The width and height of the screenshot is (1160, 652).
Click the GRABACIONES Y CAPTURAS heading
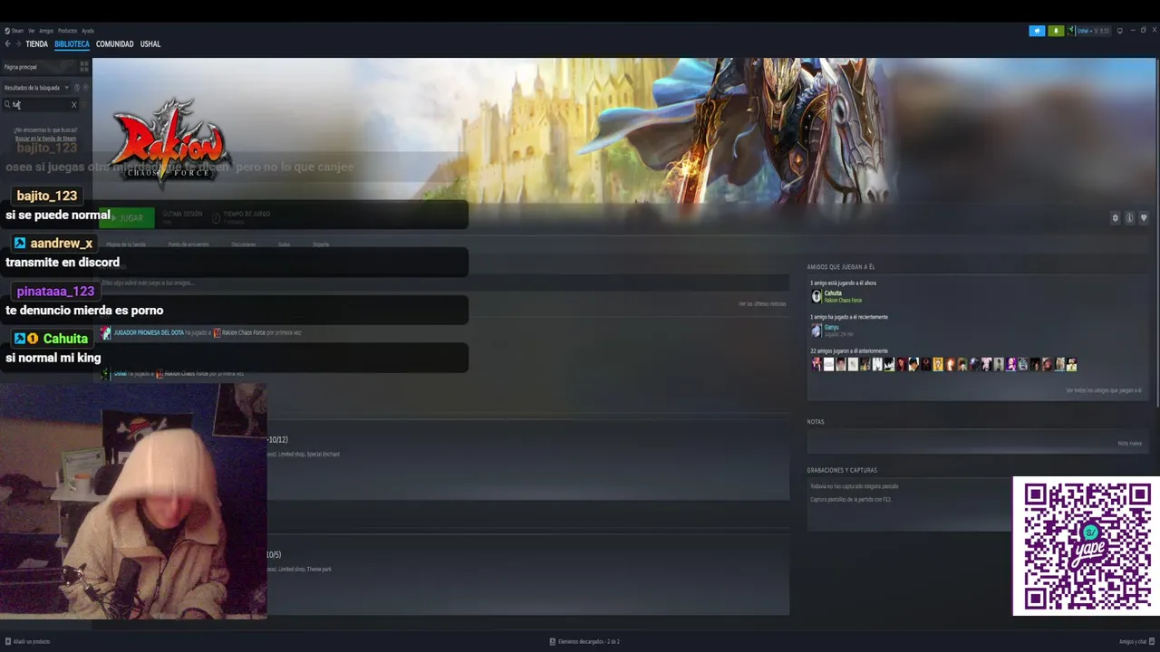(842, 470)
